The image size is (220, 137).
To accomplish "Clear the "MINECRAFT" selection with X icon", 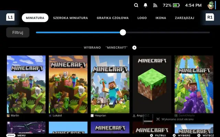I will pos(134,48).
